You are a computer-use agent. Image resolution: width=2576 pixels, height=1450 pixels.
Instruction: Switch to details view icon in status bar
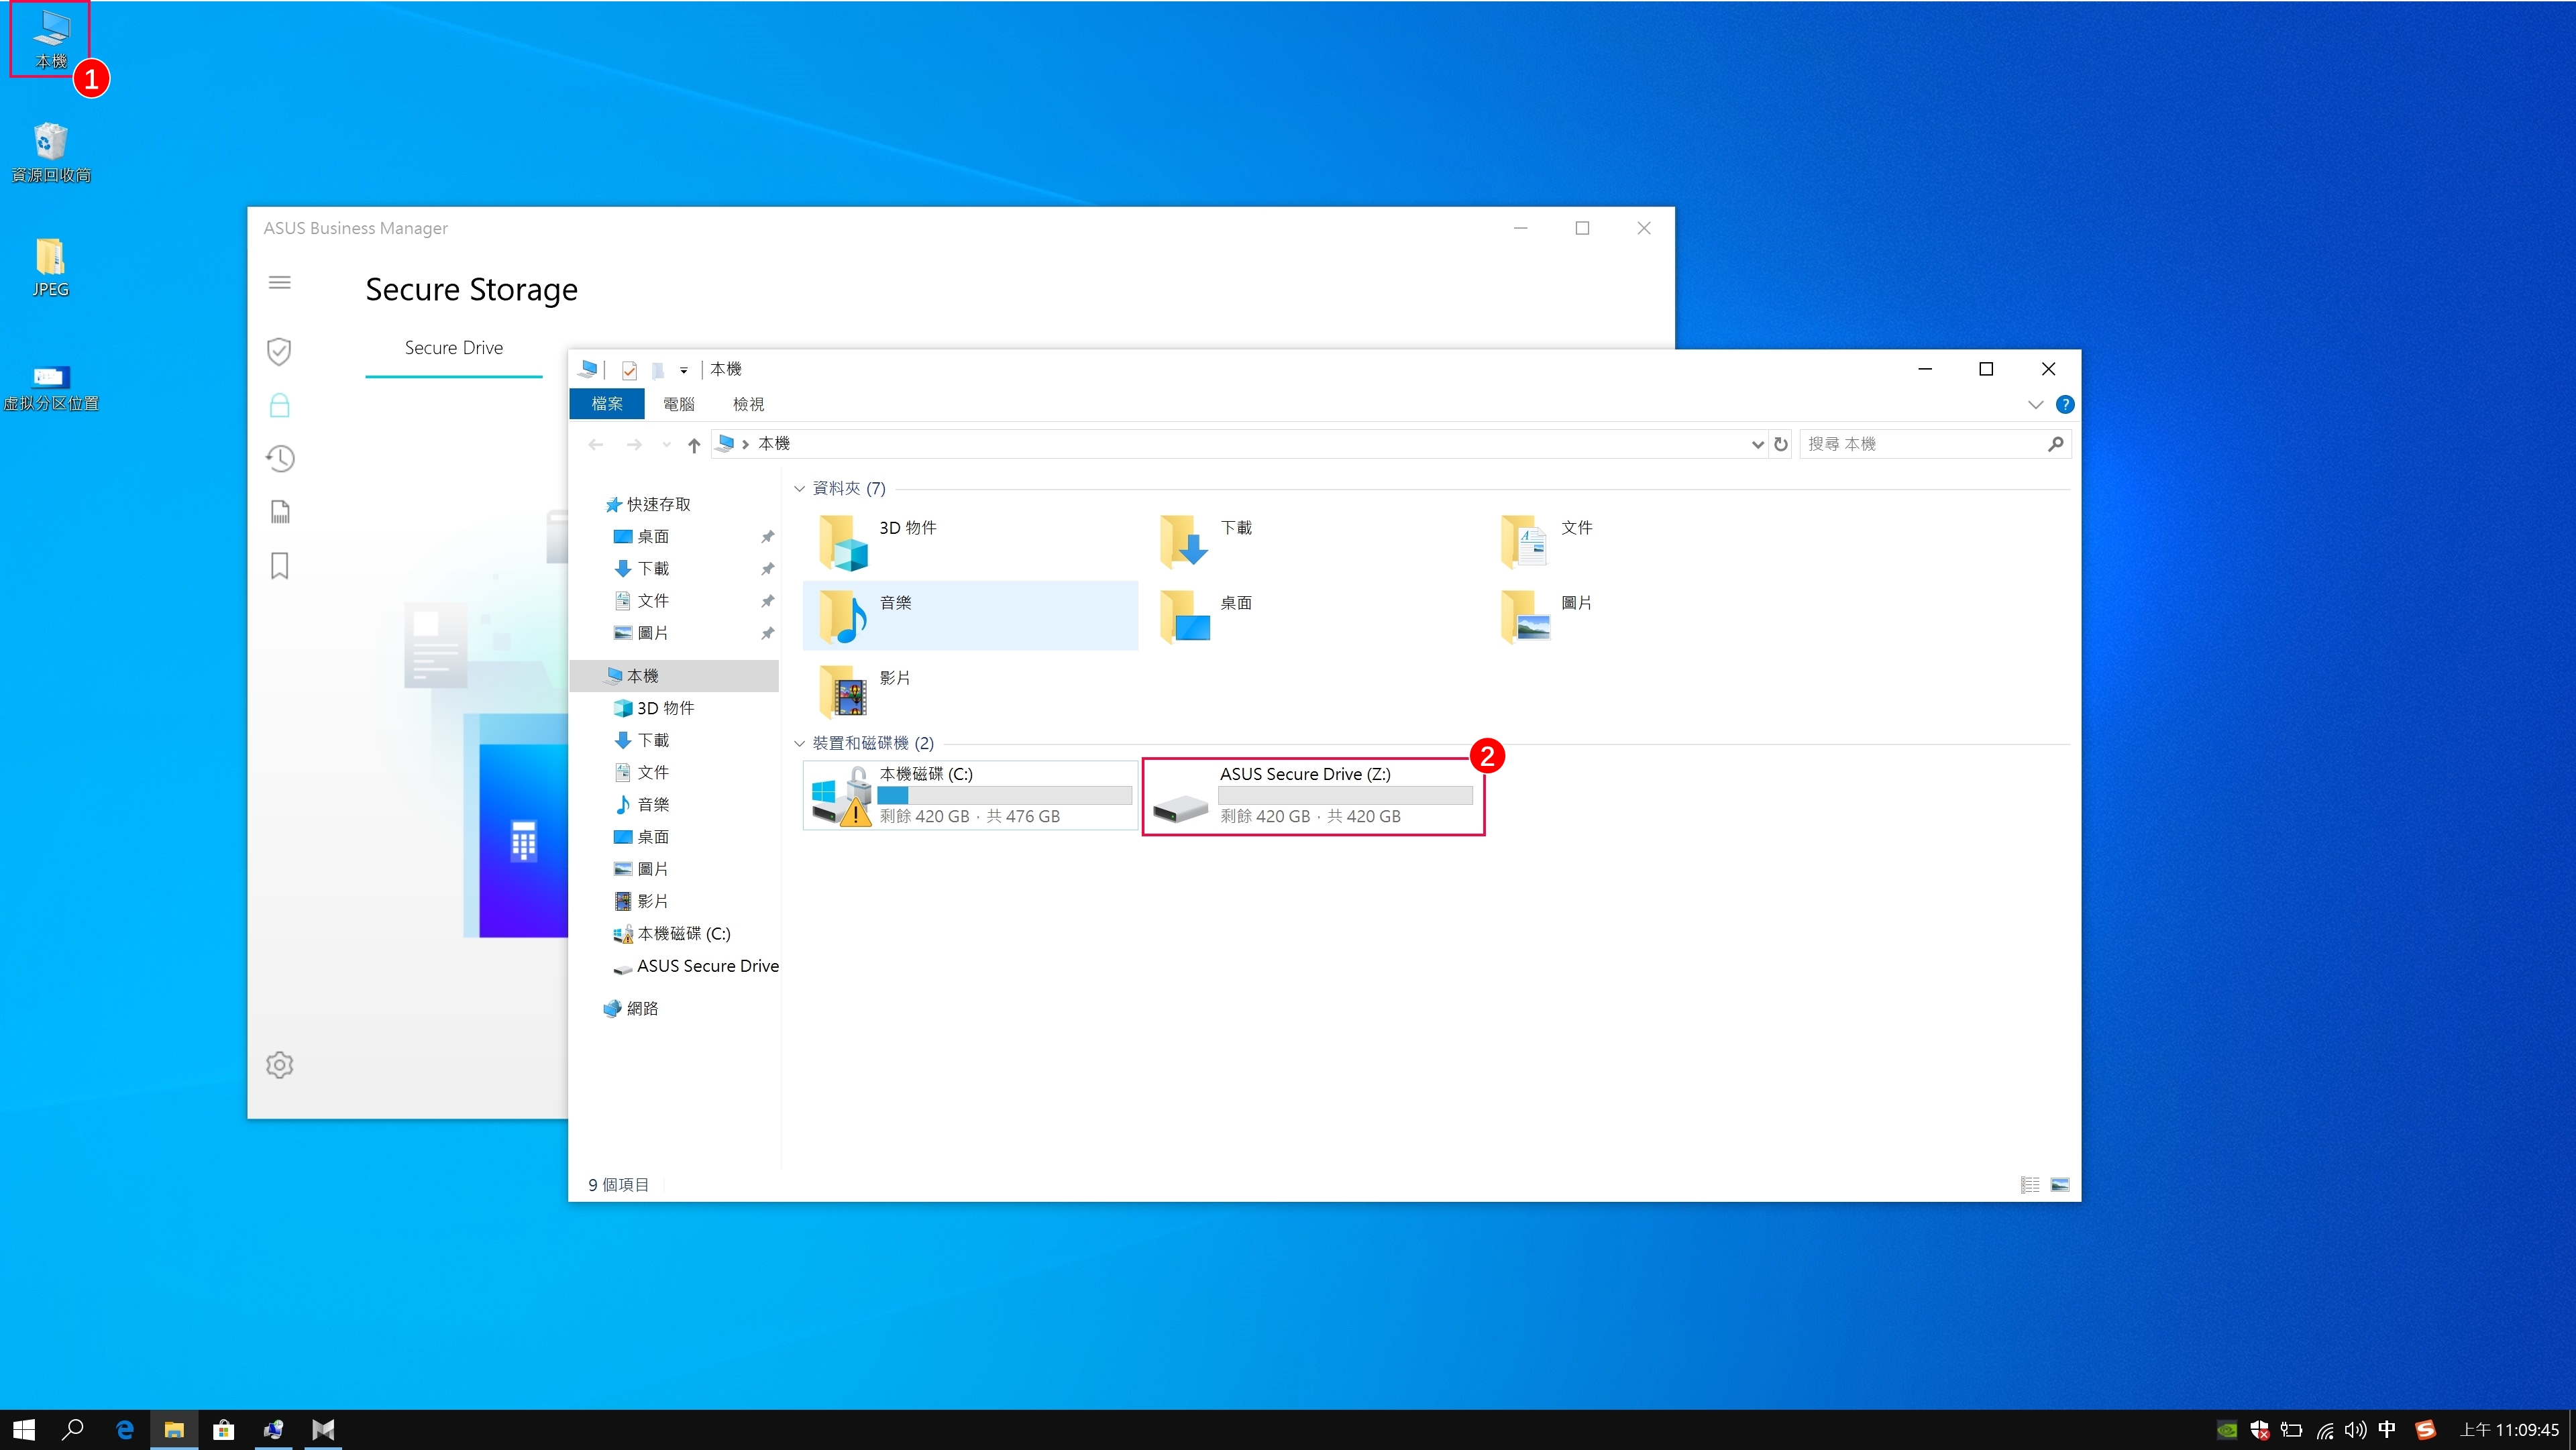[2030, 1185]
